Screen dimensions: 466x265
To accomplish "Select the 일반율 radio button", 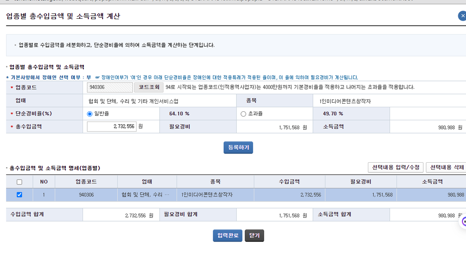I will pos(90,114).
